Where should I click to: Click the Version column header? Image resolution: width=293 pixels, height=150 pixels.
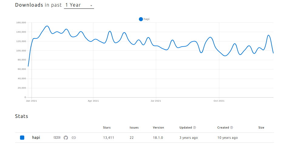pos(158,128)
